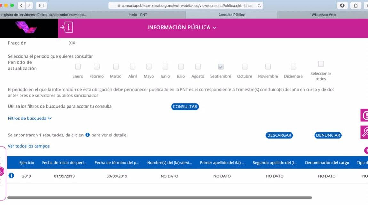This screenshot has width=368, height=205.
Task: Click the horizontal scrollbar below the table
Action: 159,198
